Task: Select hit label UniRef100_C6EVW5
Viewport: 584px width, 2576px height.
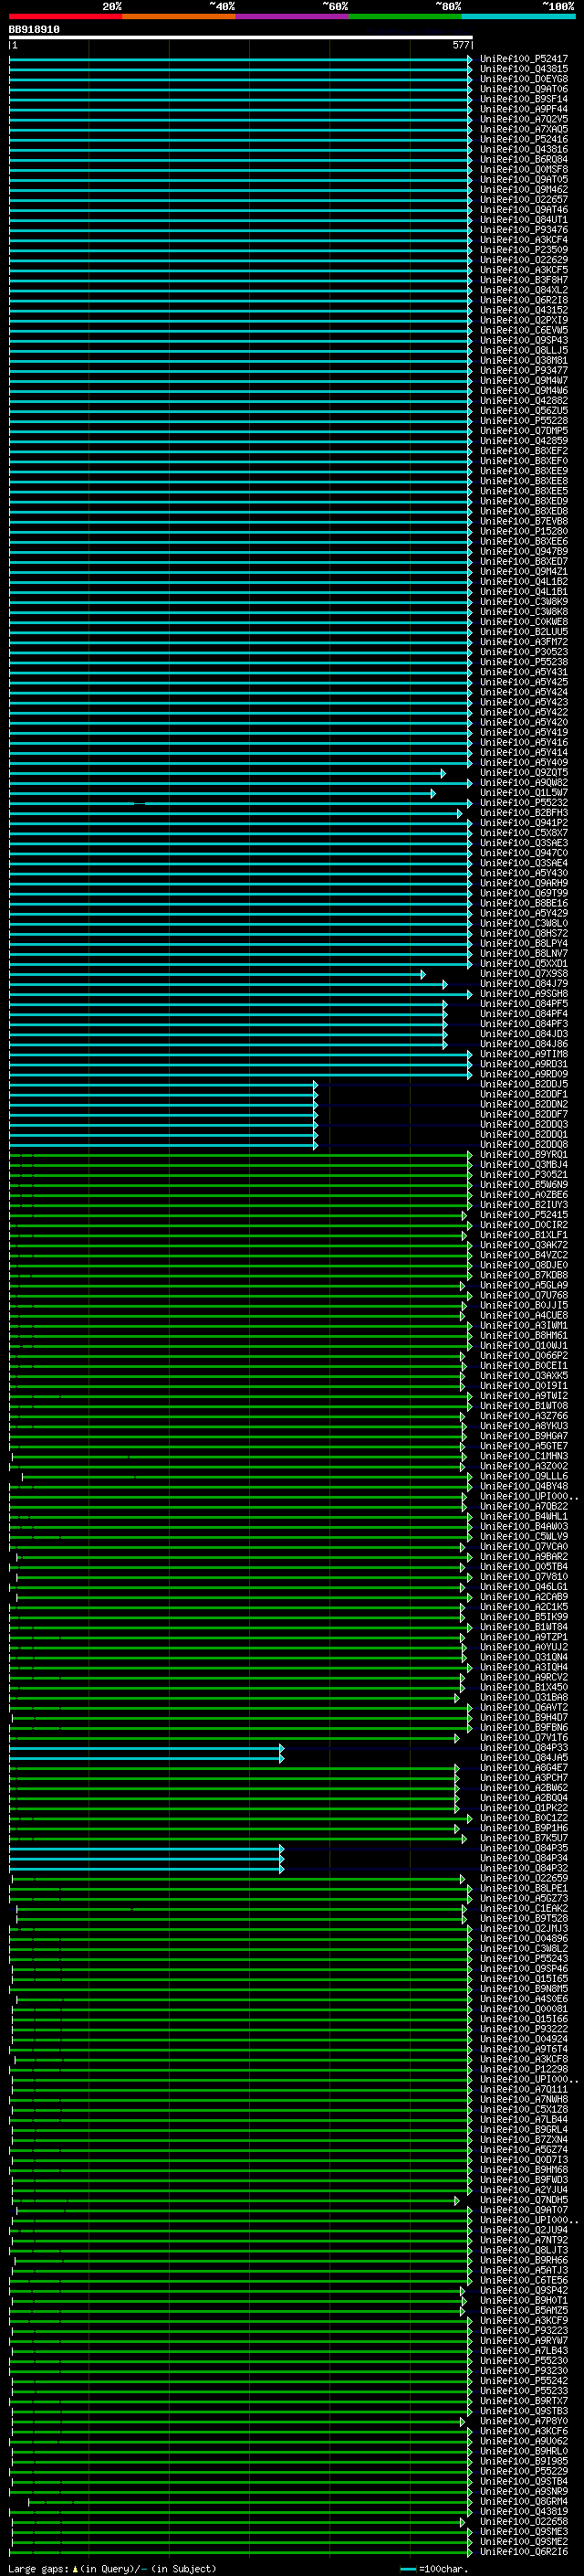Action: [523, 330]
